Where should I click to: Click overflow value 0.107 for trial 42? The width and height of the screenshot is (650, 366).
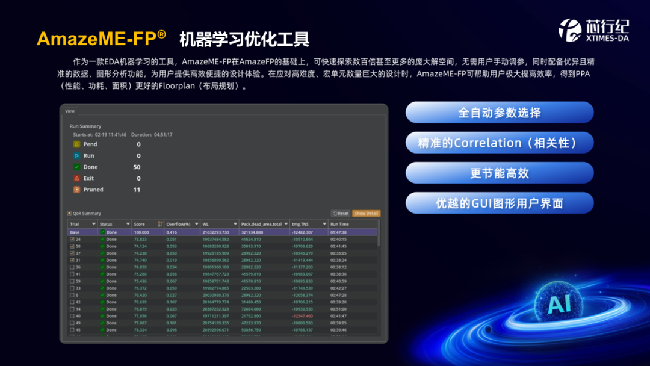coord(171,302)
